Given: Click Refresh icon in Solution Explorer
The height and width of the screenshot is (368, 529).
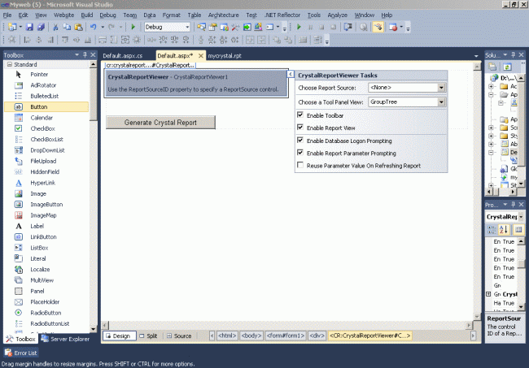Looking at the screenshot, I should 507,67.
